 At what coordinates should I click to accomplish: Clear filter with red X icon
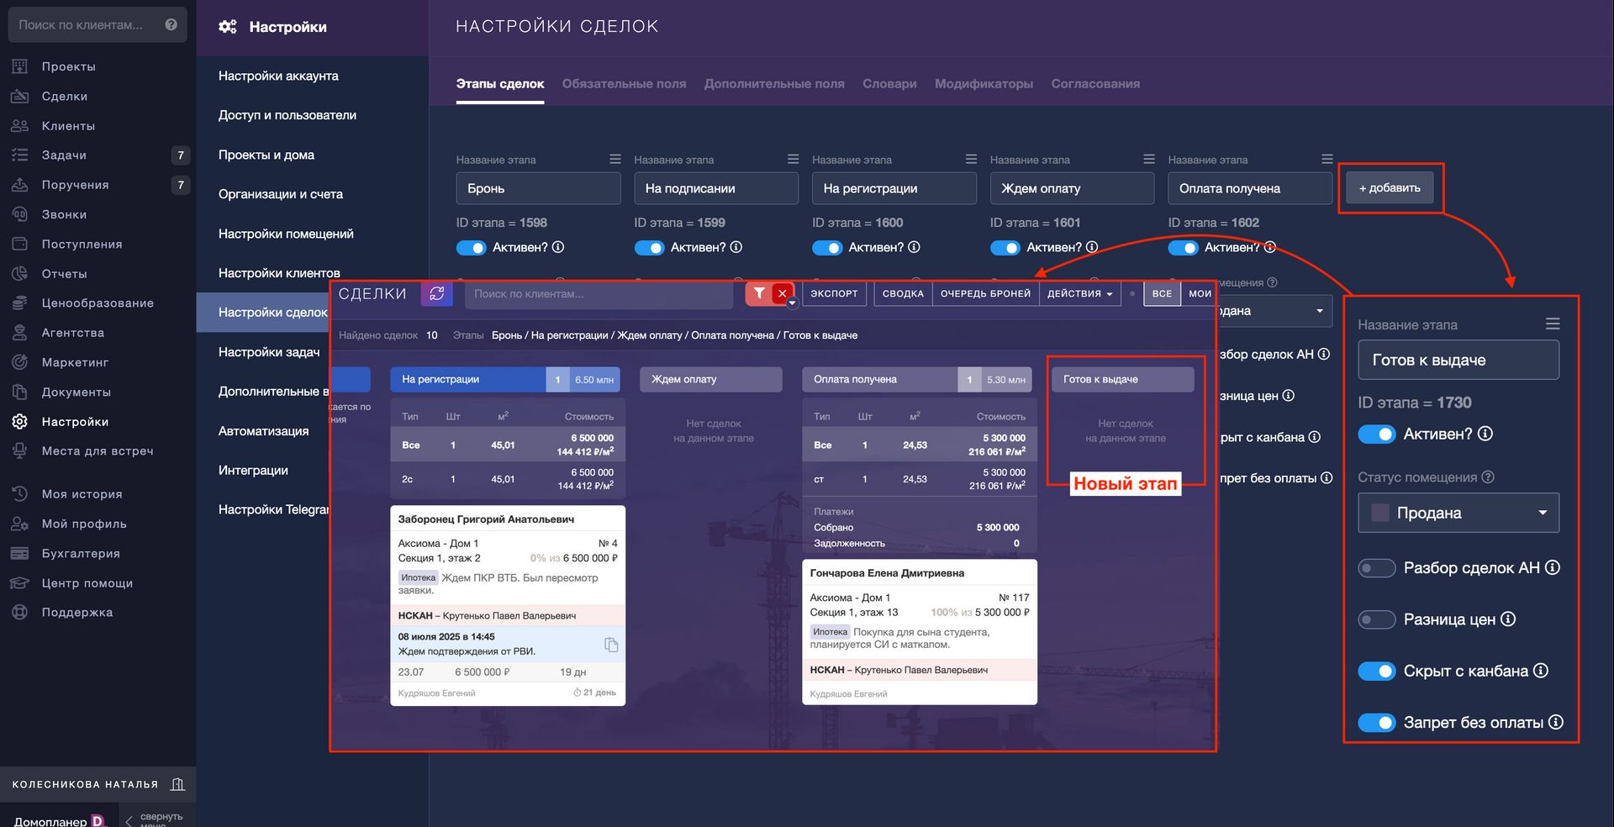coord(783,293)
